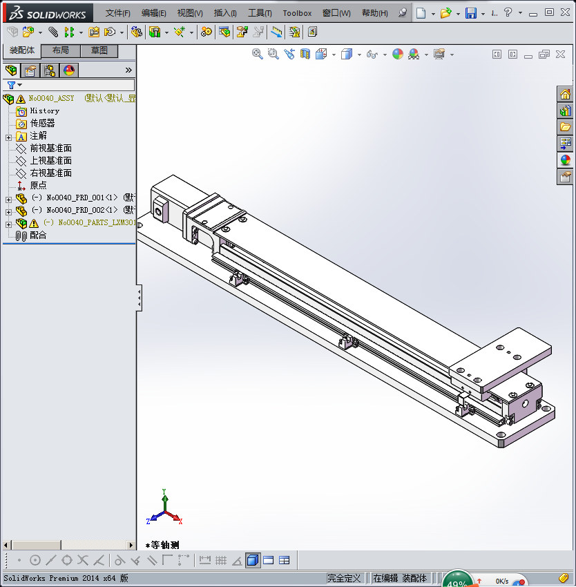This screenshot has height=587, width=576.
Task: Open the PropertyManager tab icon
Action: click(x=30, y=70)
